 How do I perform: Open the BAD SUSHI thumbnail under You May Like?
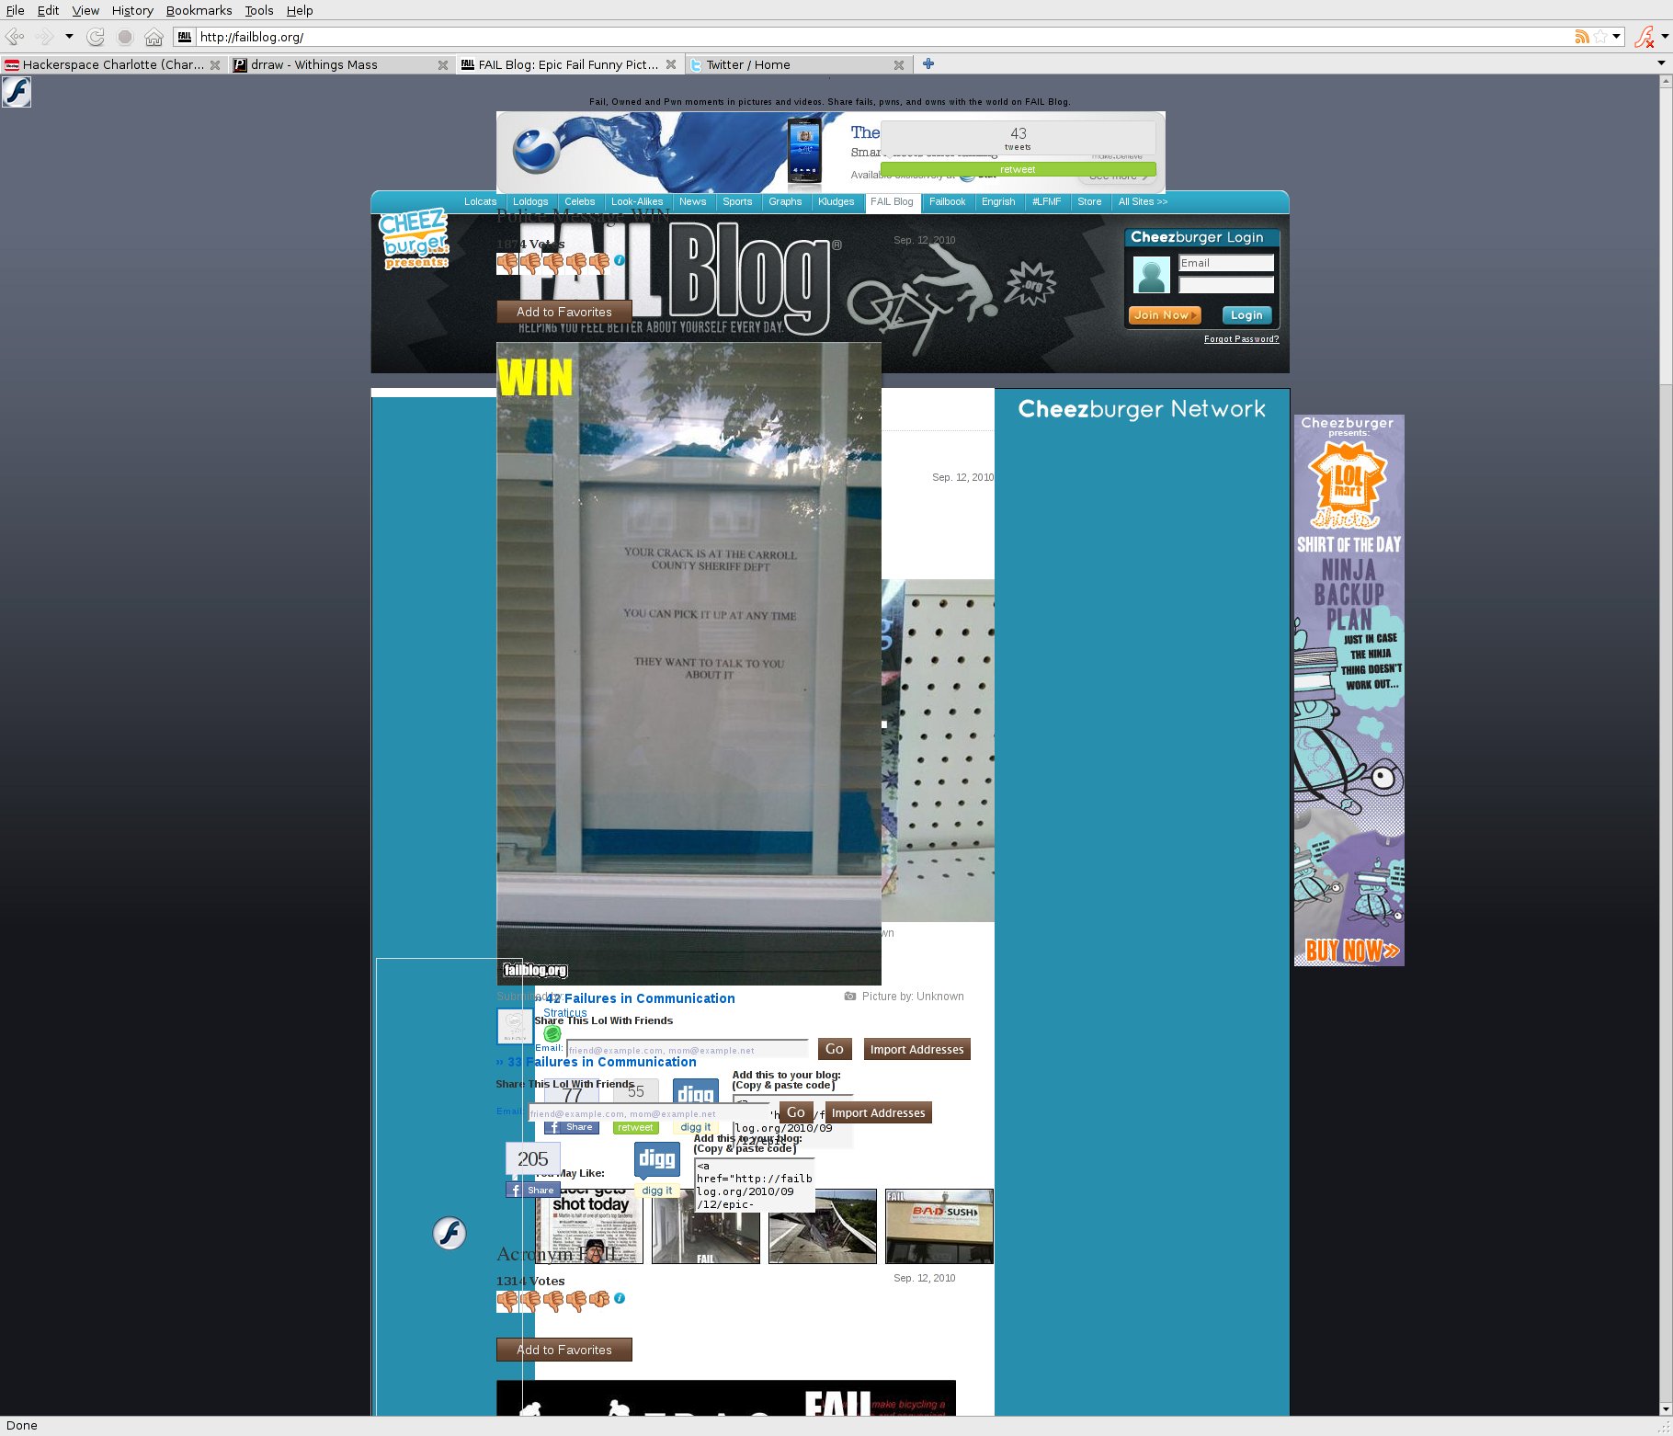click(x=939, y=1226)
